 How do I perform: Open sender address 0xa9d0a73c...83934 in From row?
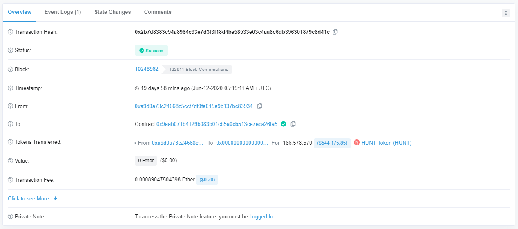point(194,106)
